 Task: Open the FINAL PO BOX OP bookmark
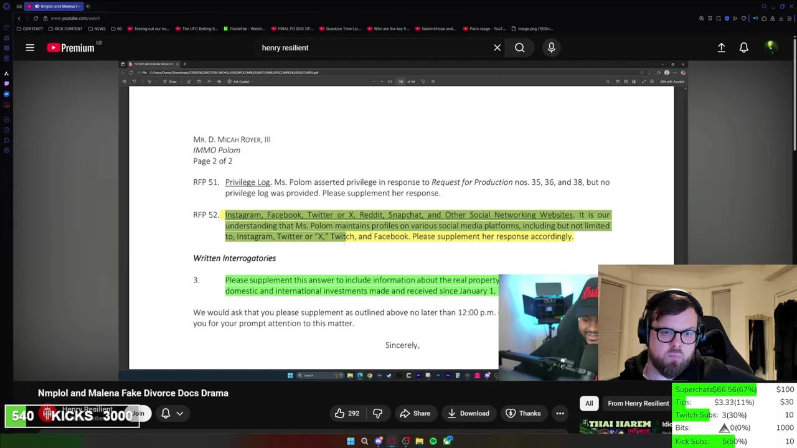coord(291,29)
